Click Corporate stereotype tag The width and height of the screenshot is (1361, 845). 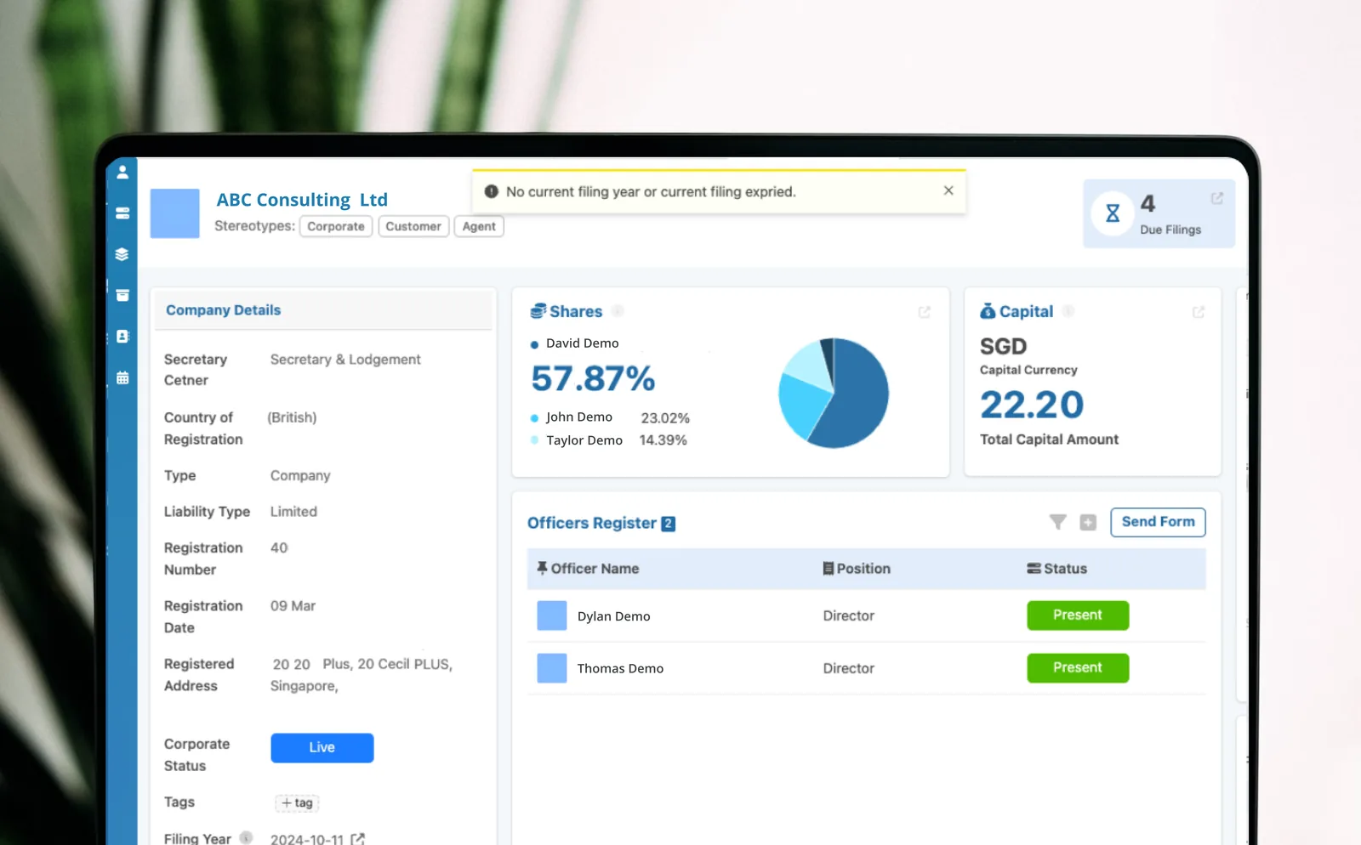pyautogui.click(x=336, y=226)
